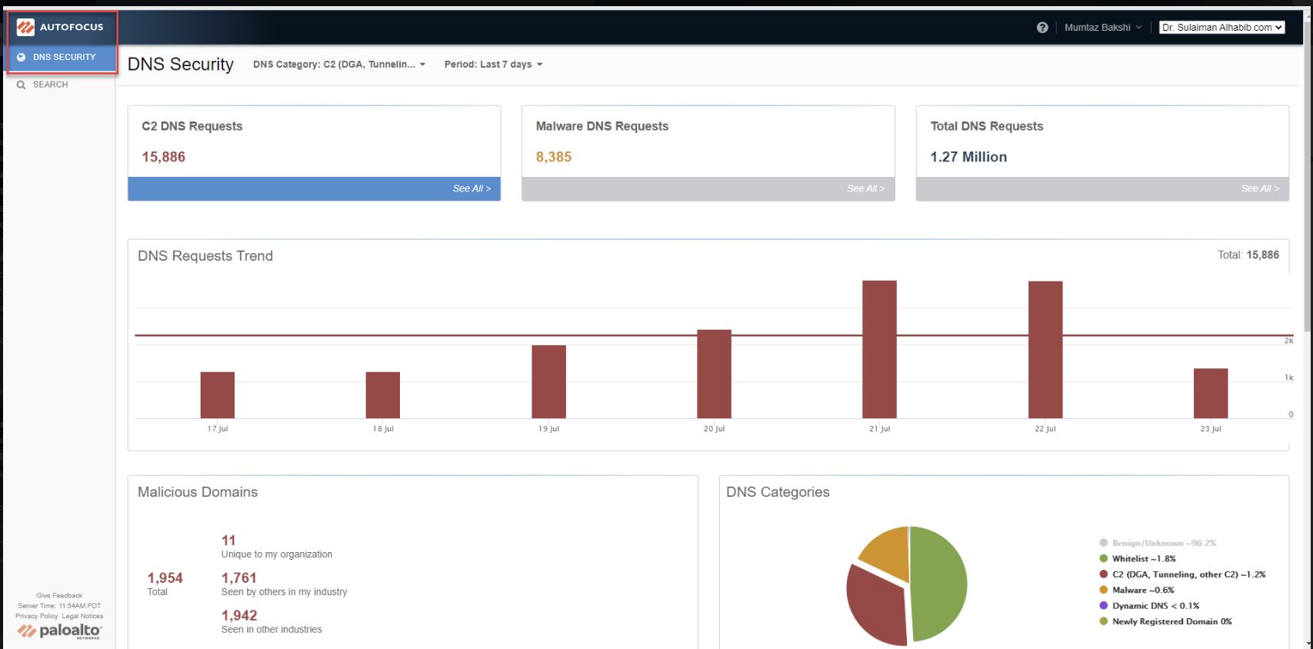Toggle Benign/Unknown legend entry
The height and width of the screenshot is (649, 1313).
(1164, 543)
